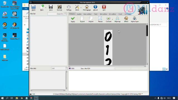Open UltraISO desktop icon
The width and height of the screenshot is (178, 100).
[5, 15]
